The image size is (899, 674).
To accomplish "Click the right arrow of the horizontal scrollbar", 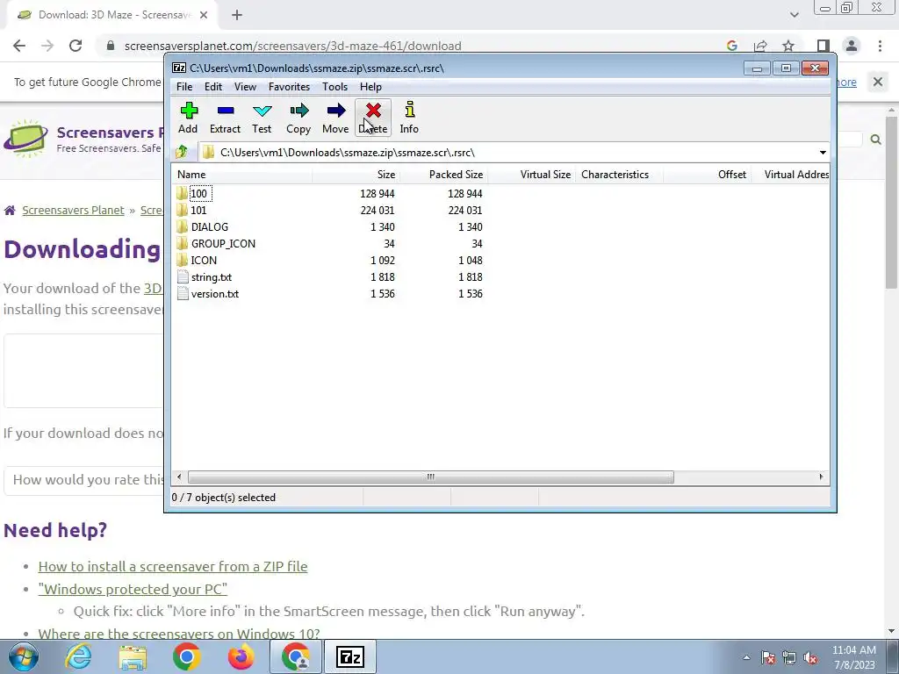I will click(821, 477).
